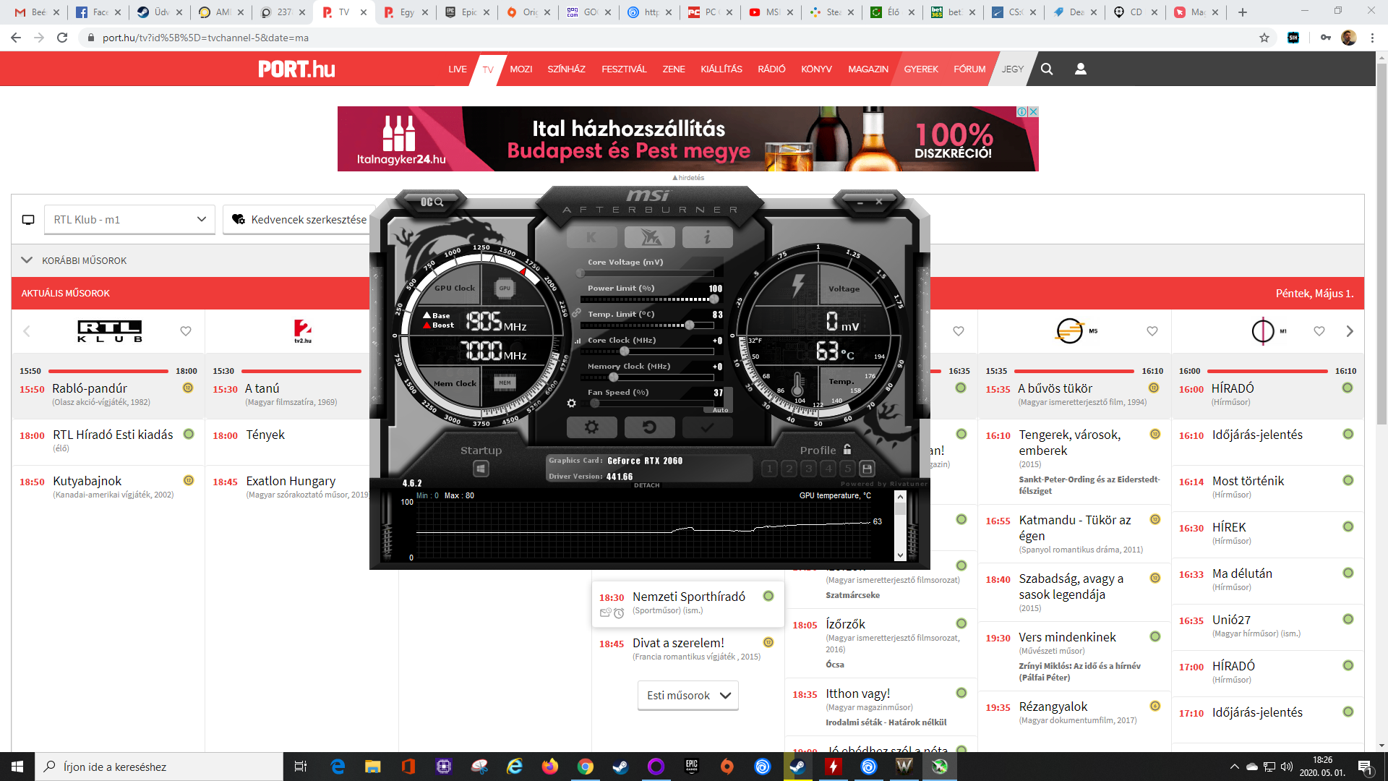Open Steam from the Windows taskbar
The width and height of the screenshot is (1388, 781).
(620, 767)
